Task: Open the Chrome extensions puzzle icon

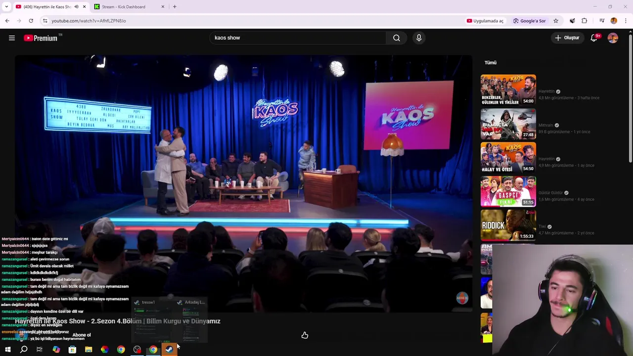Action: click(x=585, y=21)
